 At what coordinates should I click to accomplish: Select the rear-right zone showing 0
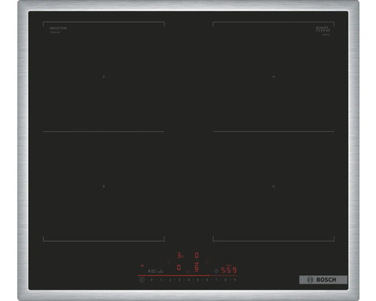point(196,255)
